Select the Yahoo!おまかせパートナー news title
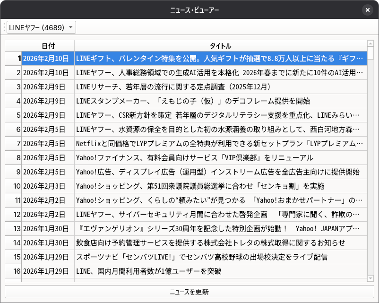This screenshot has height=303, width=379. click(x=220, y=200)
